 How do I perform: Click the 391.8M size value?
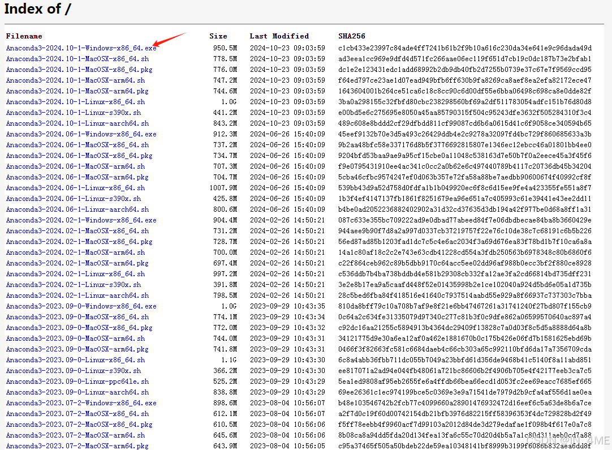(225, 285)
